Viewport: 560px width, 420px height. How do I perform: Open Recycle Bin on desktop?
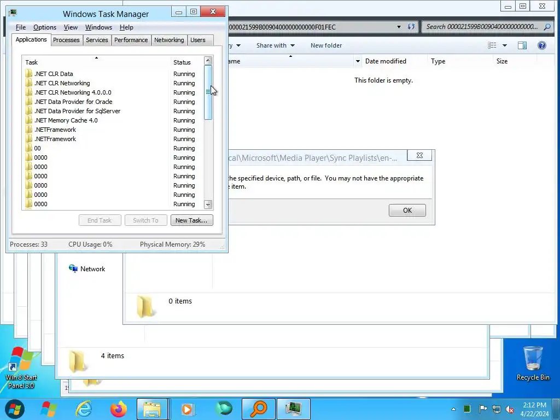(533, 364)
